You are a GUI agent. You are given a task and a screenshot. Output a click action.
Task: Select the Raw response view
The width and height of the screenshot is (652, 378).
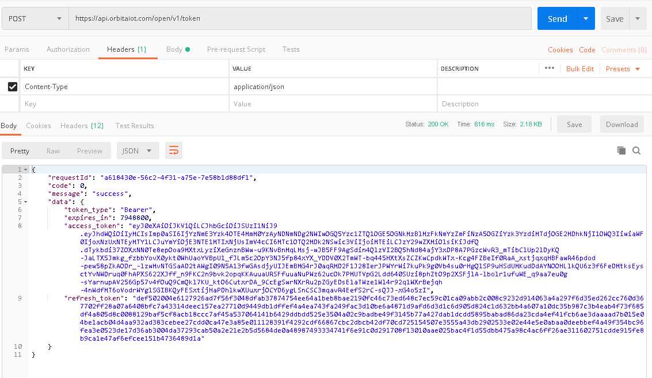point(53,151)
